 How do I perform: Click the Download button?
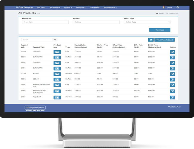(160, 30)
